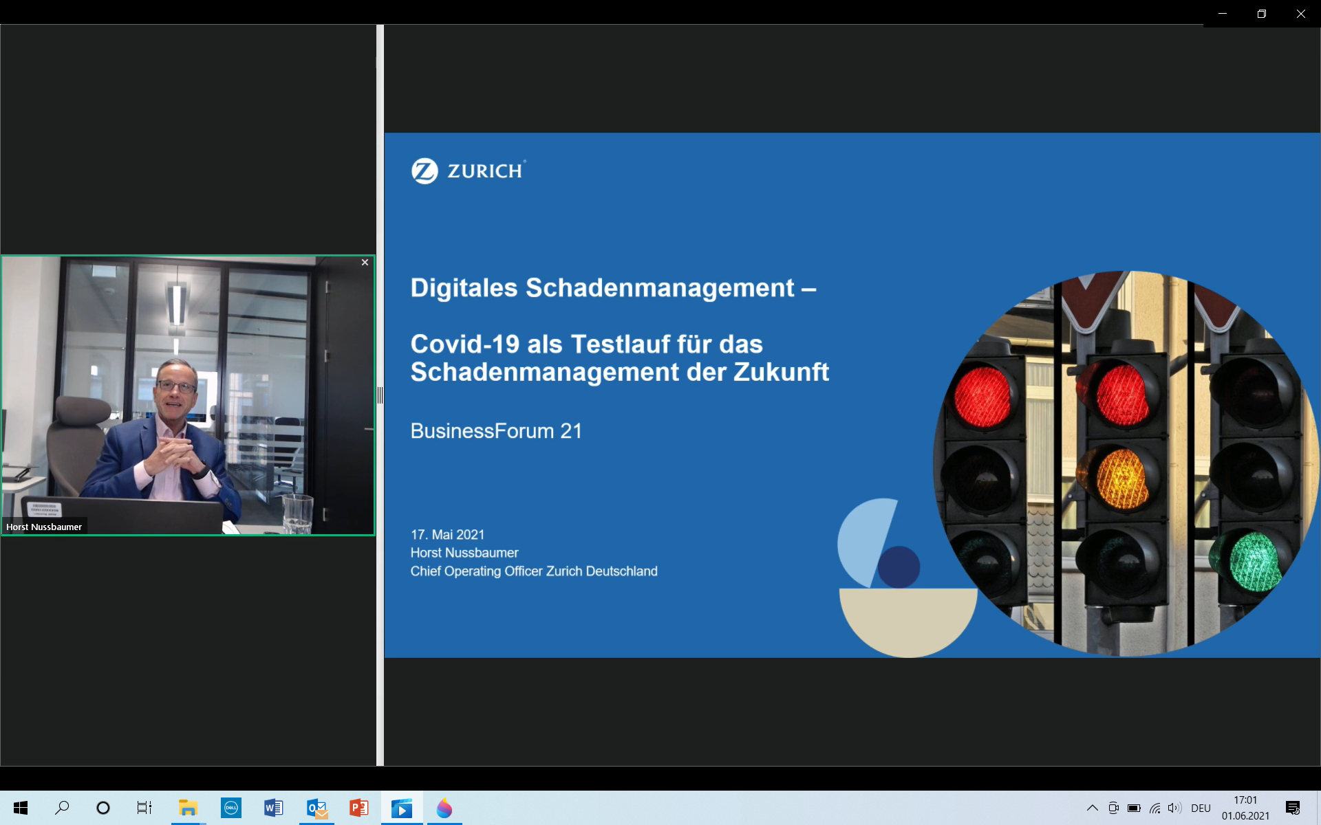Open Cortana circle icon

click(x=103, y=808)
